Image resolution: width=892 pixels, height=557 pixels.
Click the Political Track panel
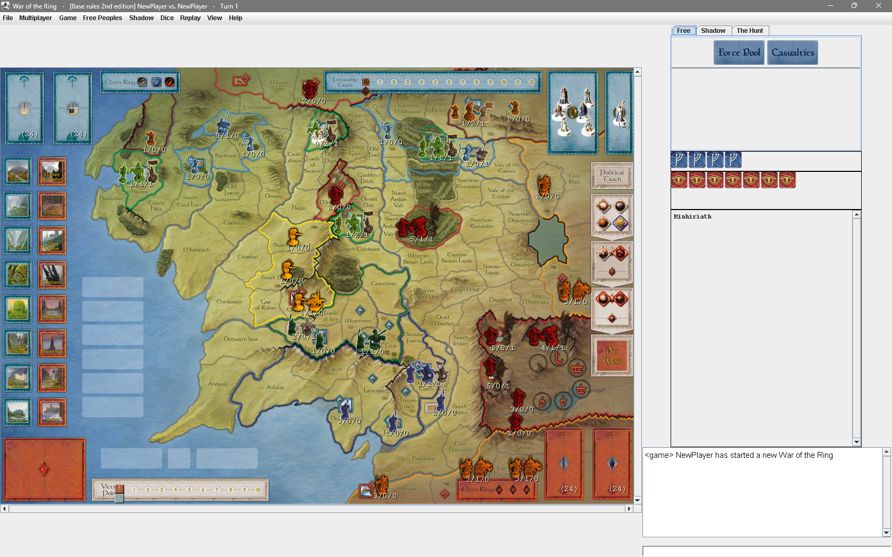(x=612, y=176)
